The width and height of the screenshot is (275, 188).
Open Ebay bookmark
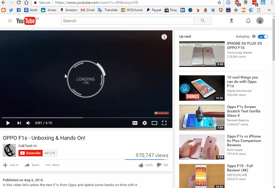[x=171, y=10]
